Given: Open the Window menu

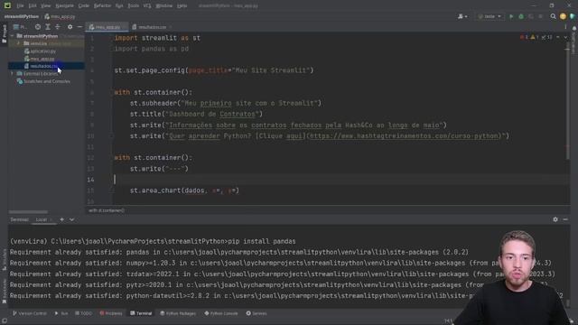Looking at the screenshot, I should [x=164, y=6].
